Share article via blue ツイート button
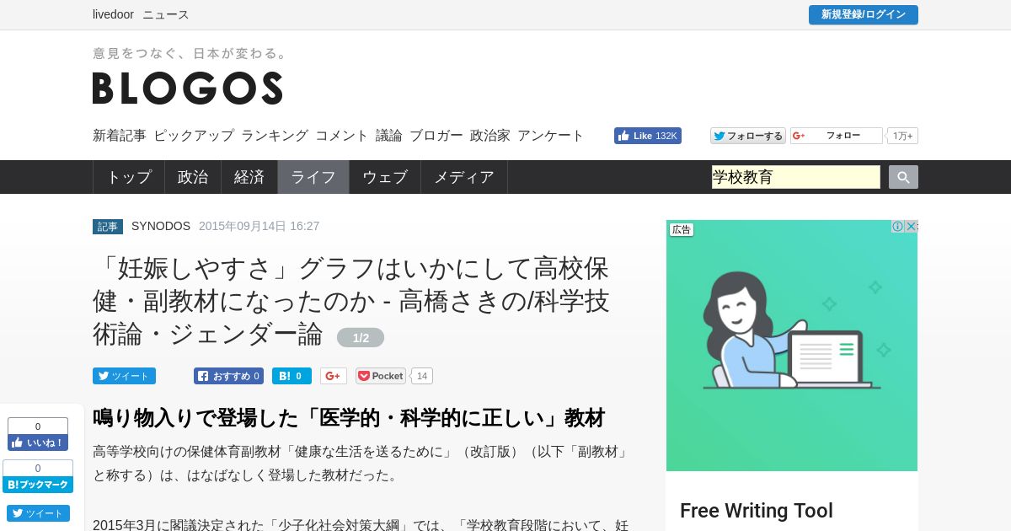Viewport: 1011px width, 531px height. pos(124,376)
